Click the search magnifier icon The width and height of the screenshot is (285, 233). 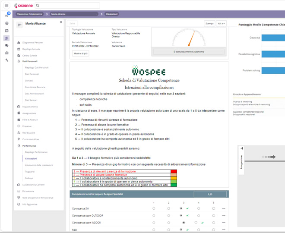pos(38,6)
